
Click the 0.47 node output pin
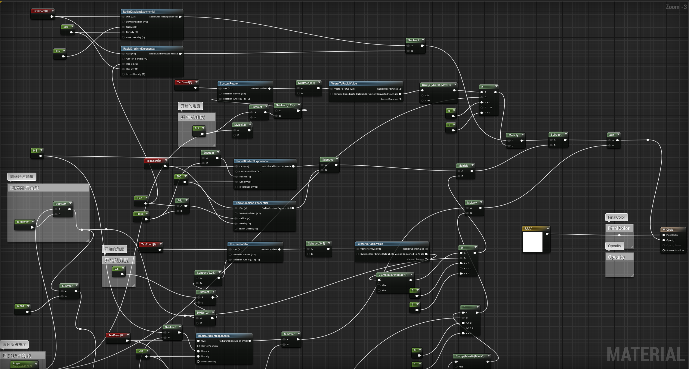point(146,204)
